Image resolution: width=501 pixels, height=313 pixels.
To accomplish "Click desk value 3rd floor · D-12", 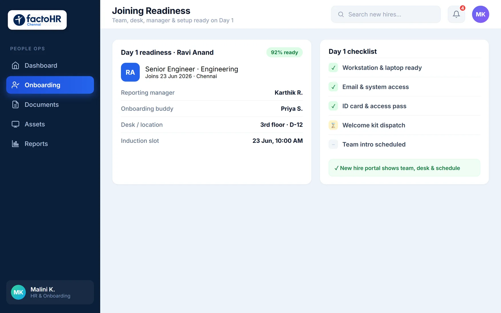I will tap(282, 125).
